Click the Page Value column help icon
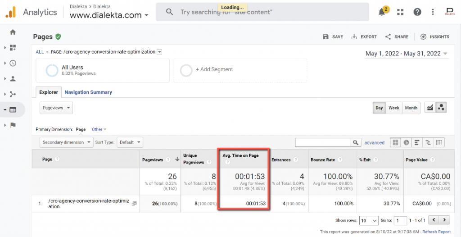Screen dimensions: 461x237 tap(433, 160)
